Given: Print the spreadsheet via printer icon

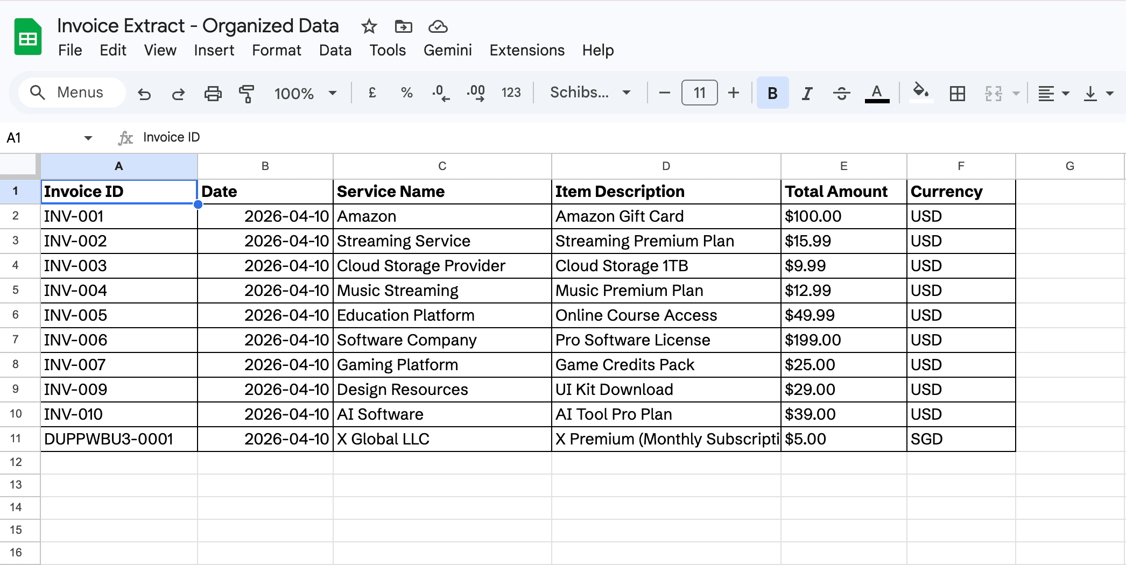Looking at the screenshot, I should coord(213,94).
